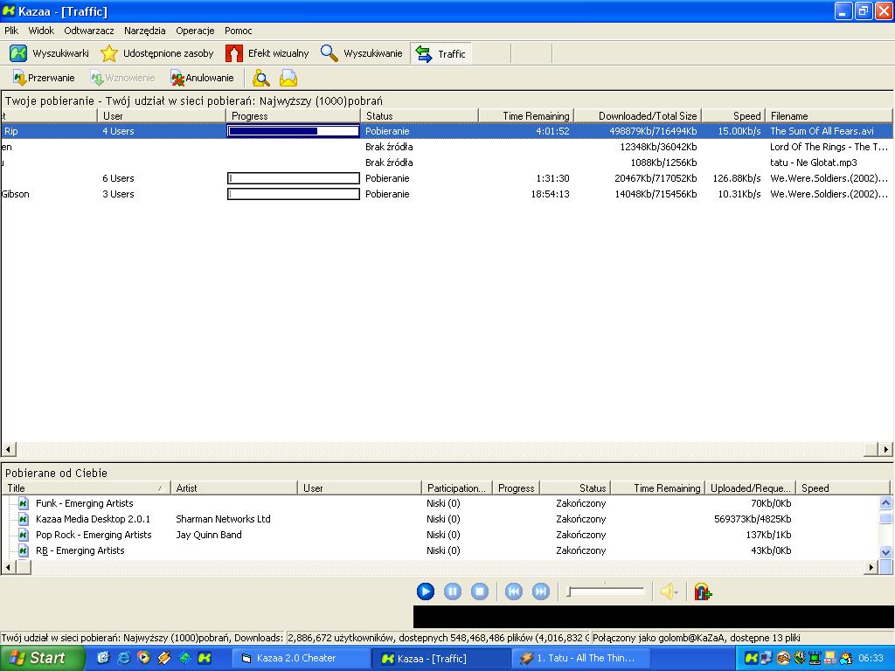895x671 pixels.
Task: Click the Anulowanie (cancel download) button
Action: [202, 78]
